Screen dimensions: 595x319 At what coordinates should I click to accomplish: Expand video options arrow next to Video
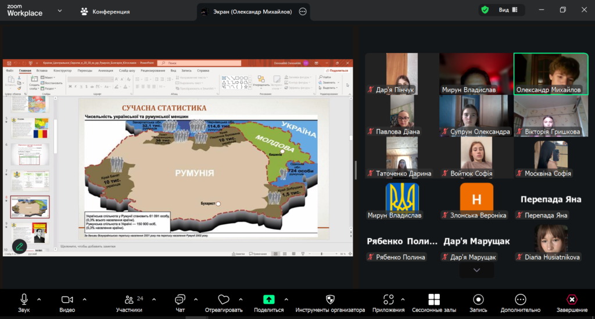84,299
